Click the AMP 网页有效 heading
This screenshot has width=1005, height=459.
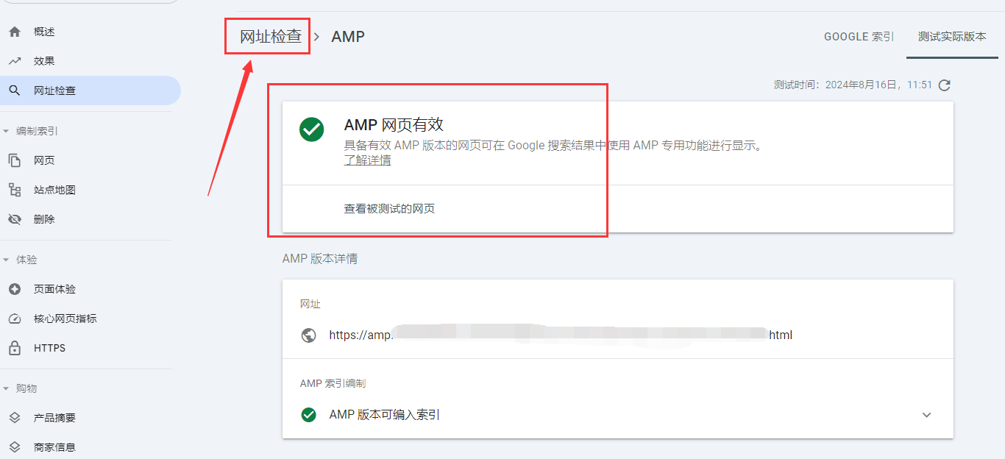394,125
